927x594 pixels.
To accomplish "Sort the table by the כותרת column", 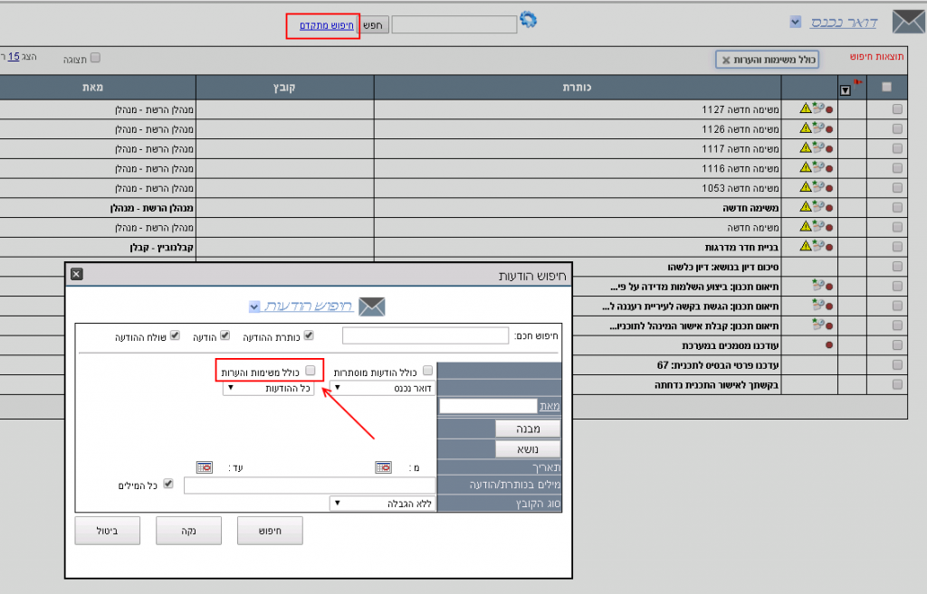I will 577,87.
